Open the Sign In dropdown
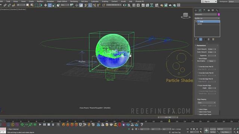Screen dimensions: 239x134 pos(209,1)
